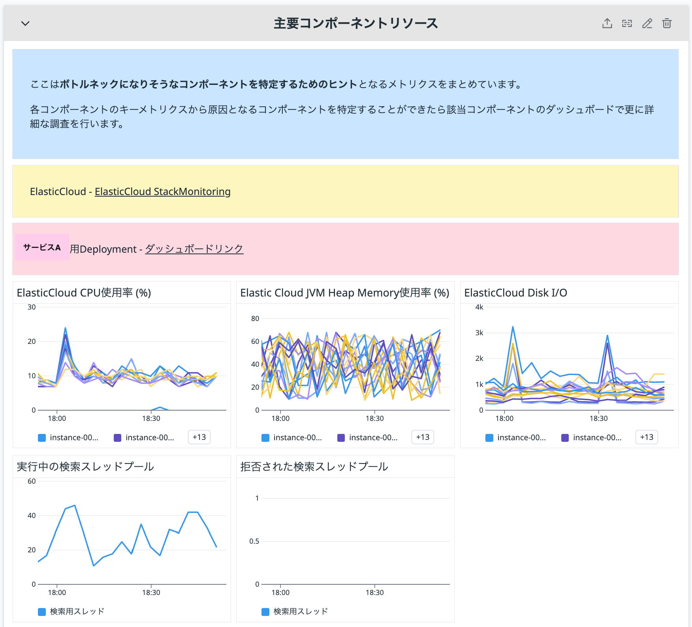Click the blue color swatch in the JVM Heap legend

click(264, 437)
